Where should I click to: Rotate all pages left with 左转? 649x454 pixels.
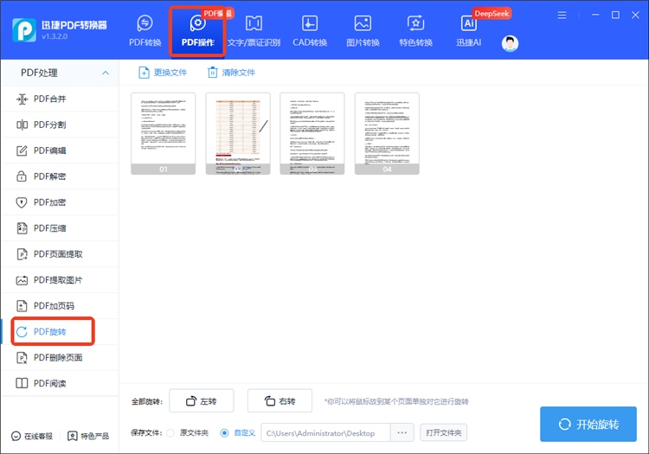coord(201,400)
